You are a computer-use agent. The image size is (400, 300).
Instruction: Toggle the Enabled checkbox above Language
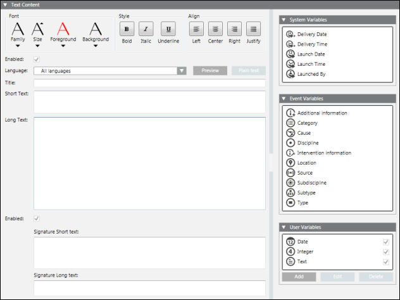pos(36,59)
